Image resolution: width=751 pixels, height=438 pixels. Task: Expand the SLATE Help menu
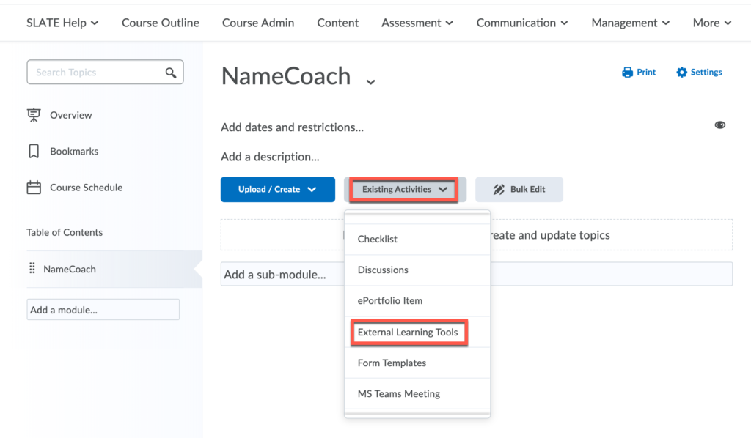click(62, 23)
